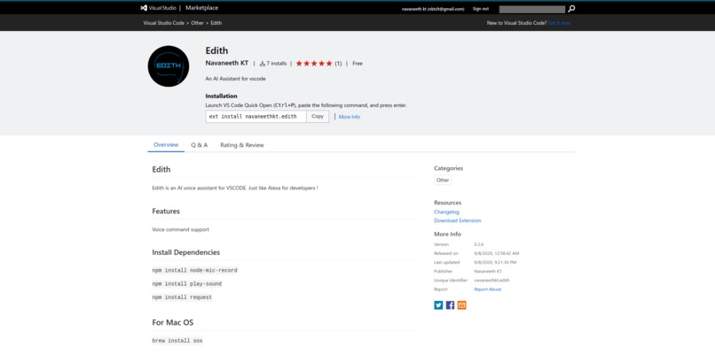Switch to the Rating & Review tab

pyautogui.click(x=242, y=145)
